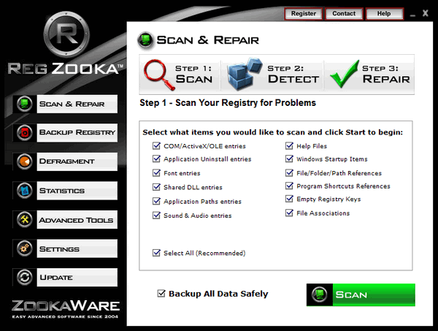Screen dimensions: 438x331
Task: Toggle Sound & Audio entries checkbox
Action: 156,216
